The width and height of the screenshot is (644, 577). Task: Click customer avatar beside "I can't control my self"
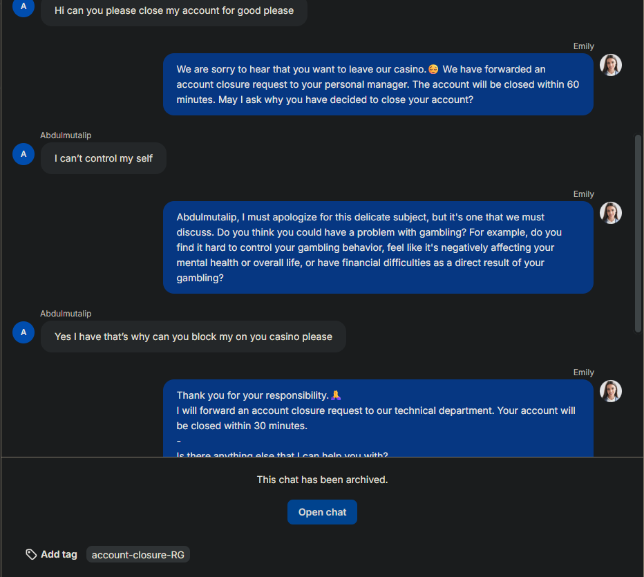23,154
